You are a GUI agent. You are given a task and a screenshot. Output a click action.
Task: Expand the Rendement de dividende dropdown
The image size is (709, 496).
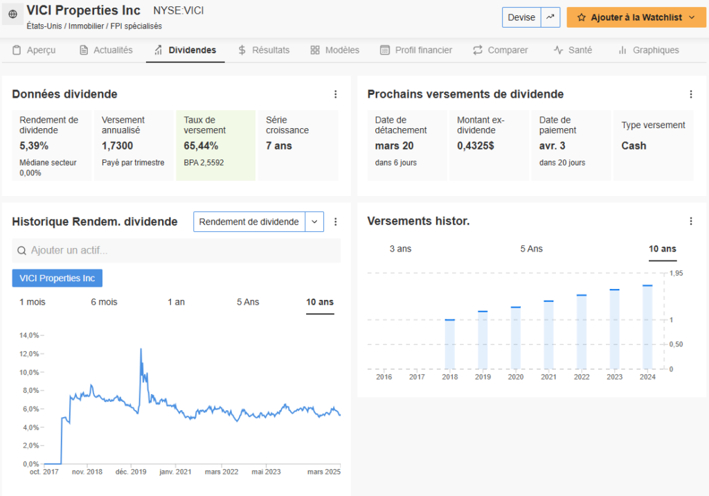[x=314, y=222]
